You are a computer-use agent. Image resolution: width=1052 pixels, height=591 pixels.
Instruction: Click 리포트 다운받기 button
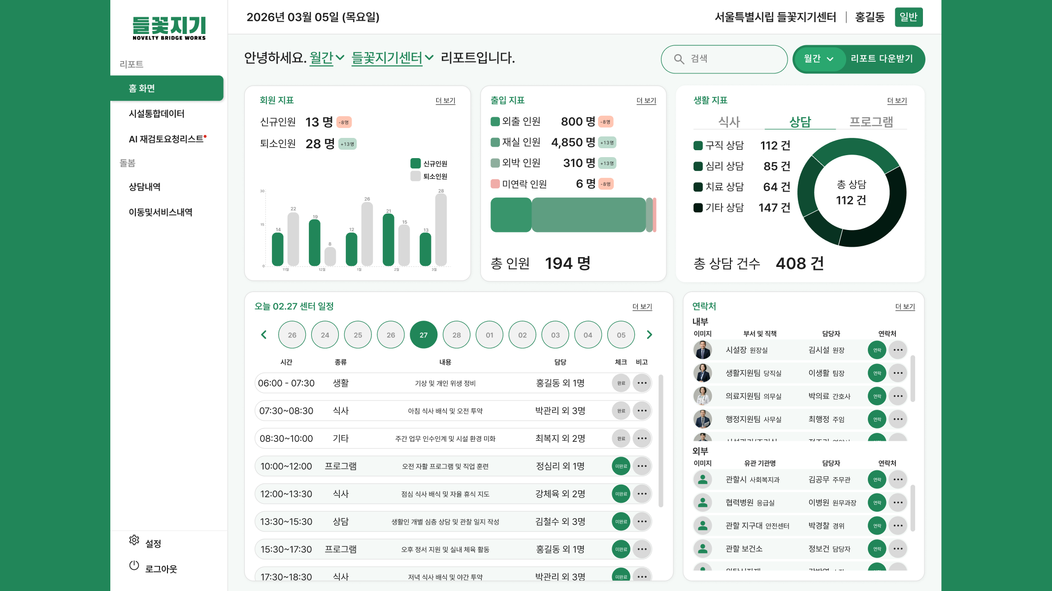tap(882, 59)
